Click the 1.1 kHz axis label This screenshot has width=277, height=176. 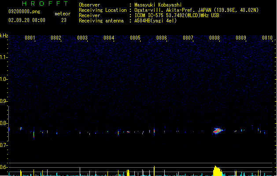tap(4, 57)
